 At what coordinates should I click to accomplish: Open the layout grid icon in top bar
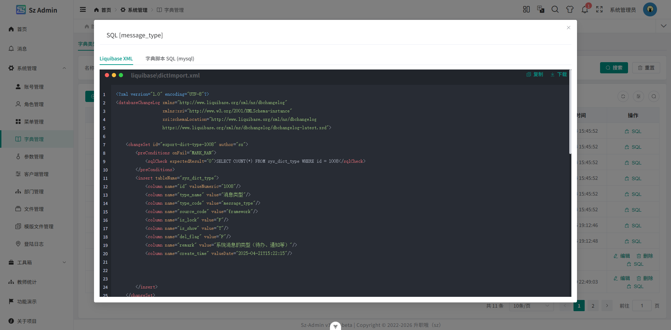click(526, 9)
